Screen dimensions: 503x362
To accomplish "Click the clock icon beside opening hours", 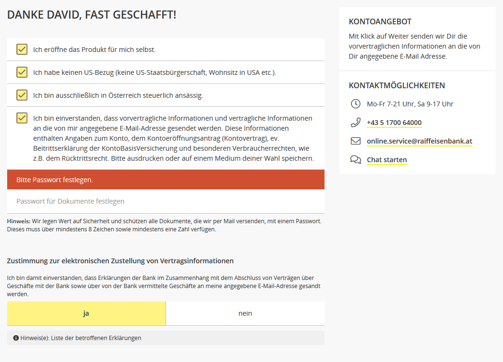I will coord(356,103).
